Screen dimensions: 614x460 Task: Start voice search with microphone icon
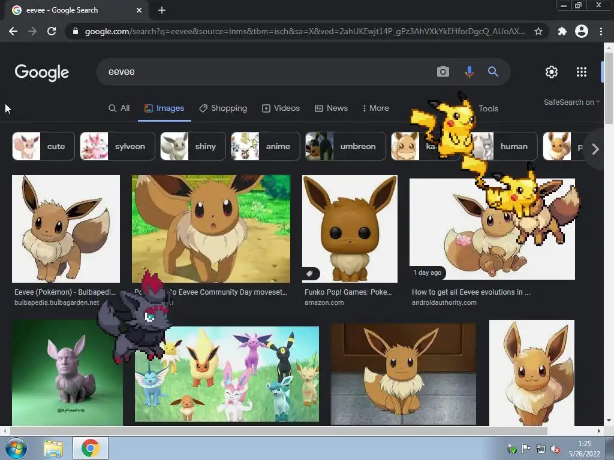click(x=469, y=72)
